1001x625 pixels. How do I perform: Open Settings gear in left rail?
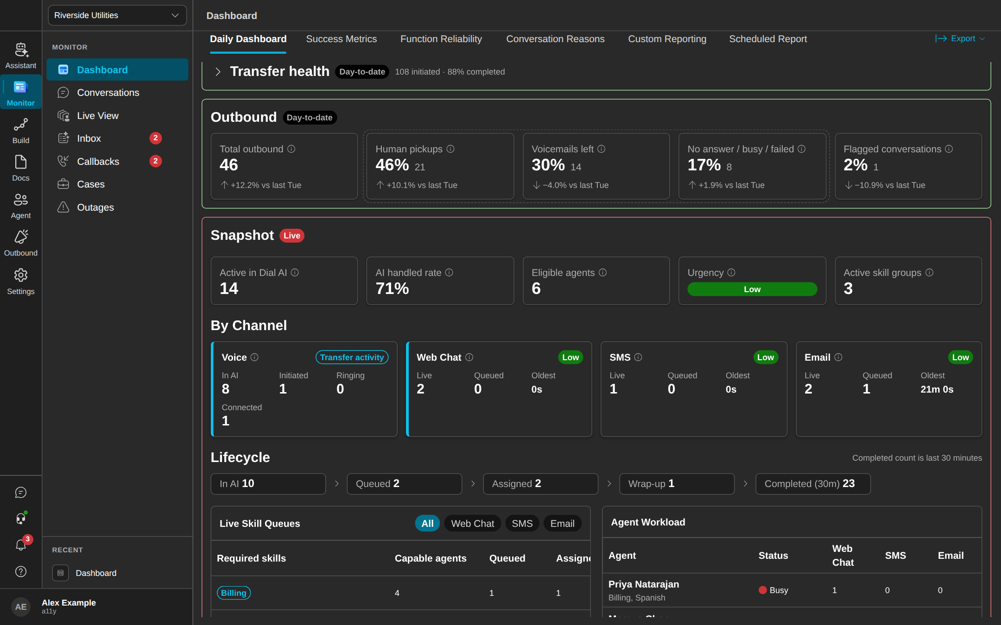tap(21, 281)
